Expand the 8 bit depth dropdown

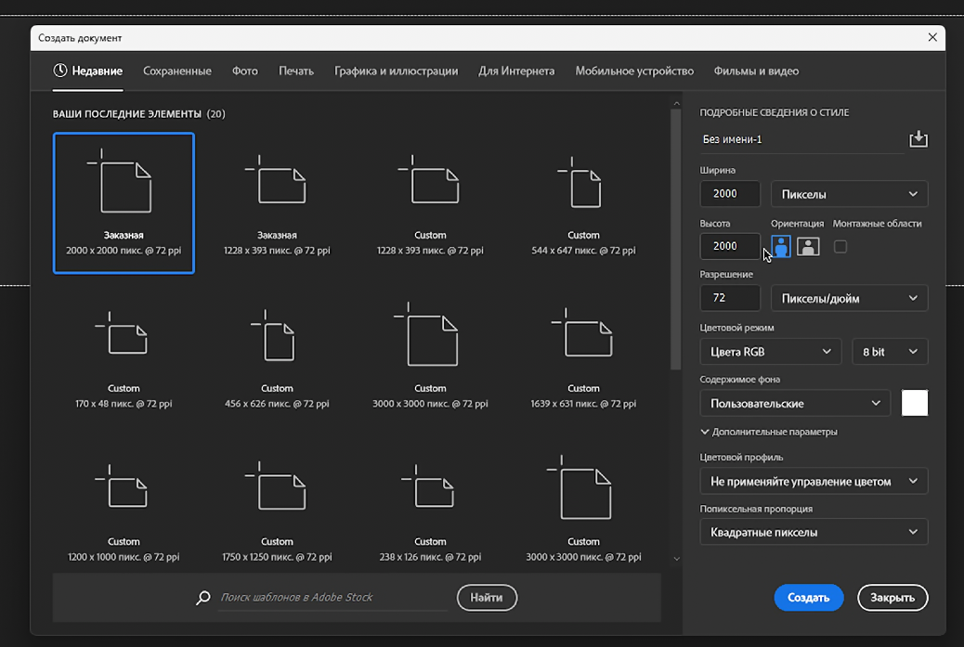click(x=889, y=352)
